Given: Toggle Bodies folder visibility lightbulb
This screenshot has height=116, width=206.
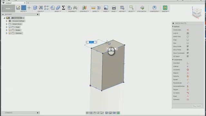Looking at the screenshot, I should 10,30.
